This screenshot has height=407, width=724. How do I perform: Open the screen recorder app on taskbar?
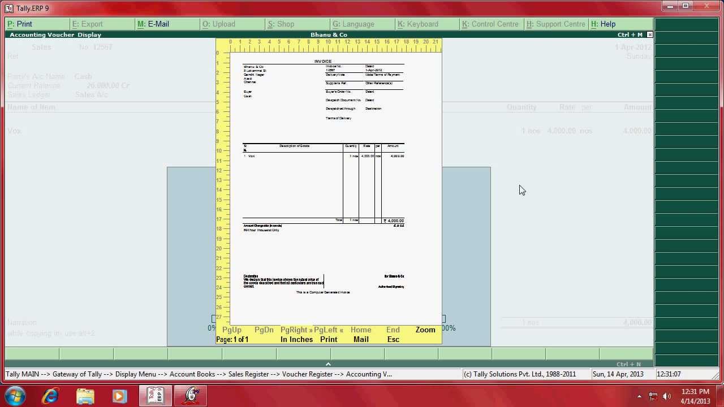pyautogui.click(x=191, y=396)
